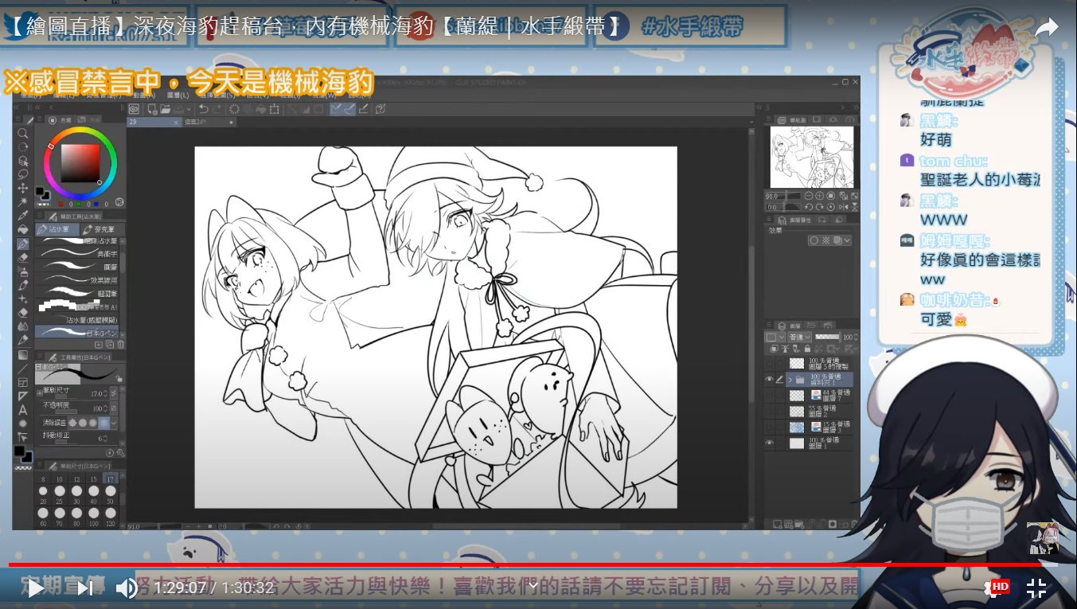
Task: Click the duplicate sub tool icon
Action: click(109, 344)
